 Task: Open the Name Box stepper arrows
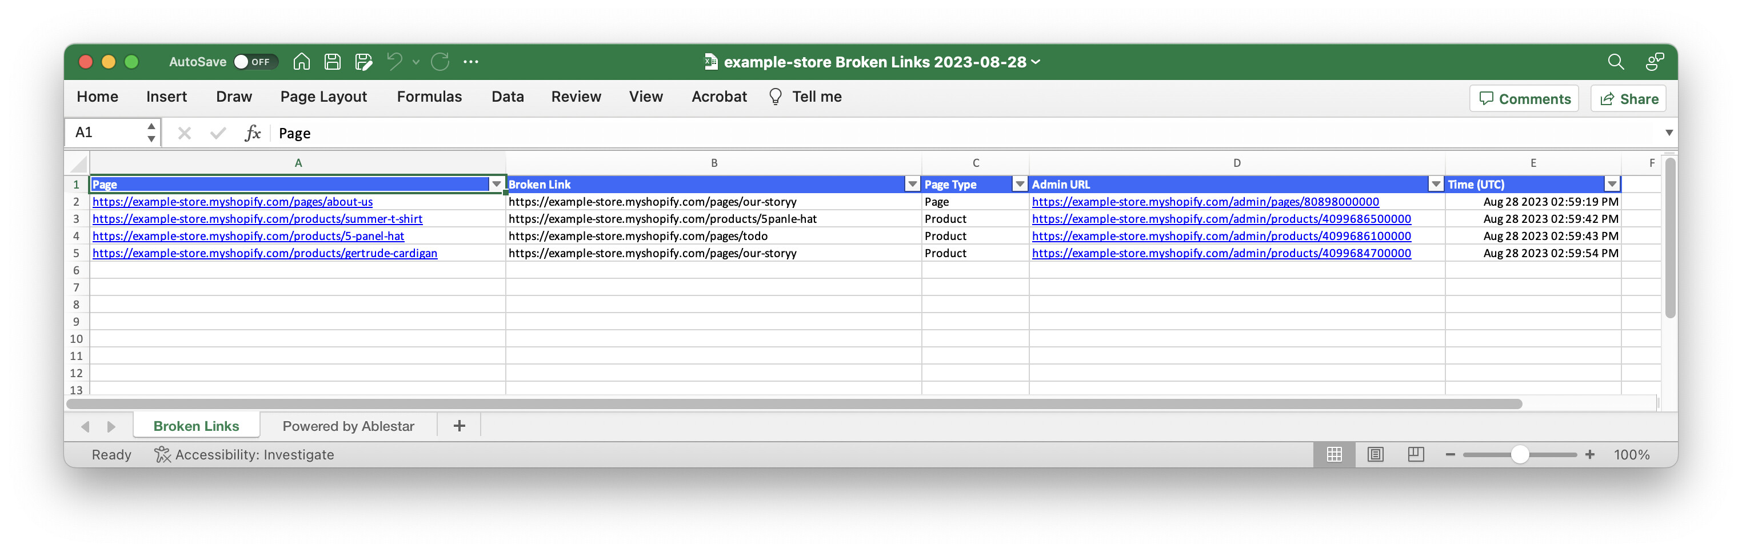click(151, 133)
